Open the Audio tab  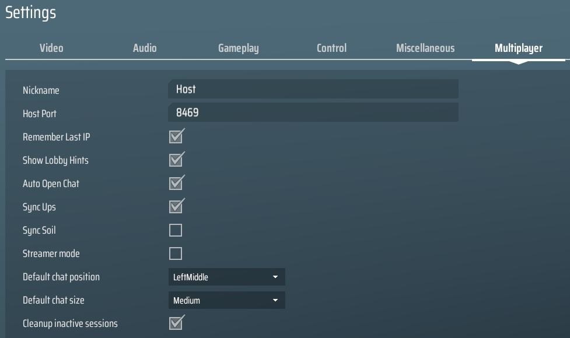tap(144, 48)
